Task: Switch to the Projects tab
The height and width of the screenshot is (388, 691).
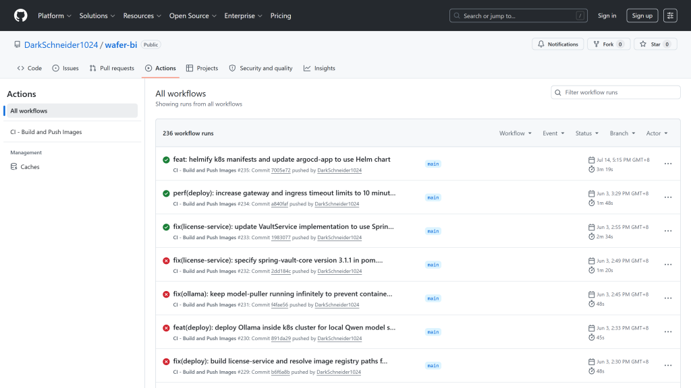Action: click(x=202, y=68)
